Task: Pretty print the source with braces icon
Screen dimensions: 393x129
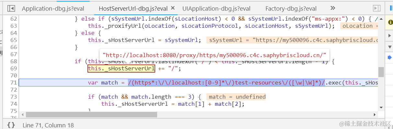Action: pyautogui.click(x=11, y=125)
